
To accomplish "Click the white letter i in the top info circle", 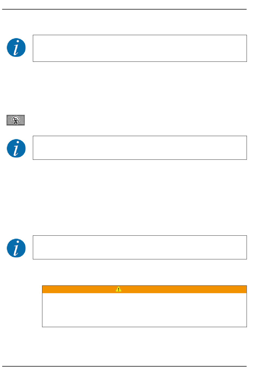I will [x=16, y=48].
